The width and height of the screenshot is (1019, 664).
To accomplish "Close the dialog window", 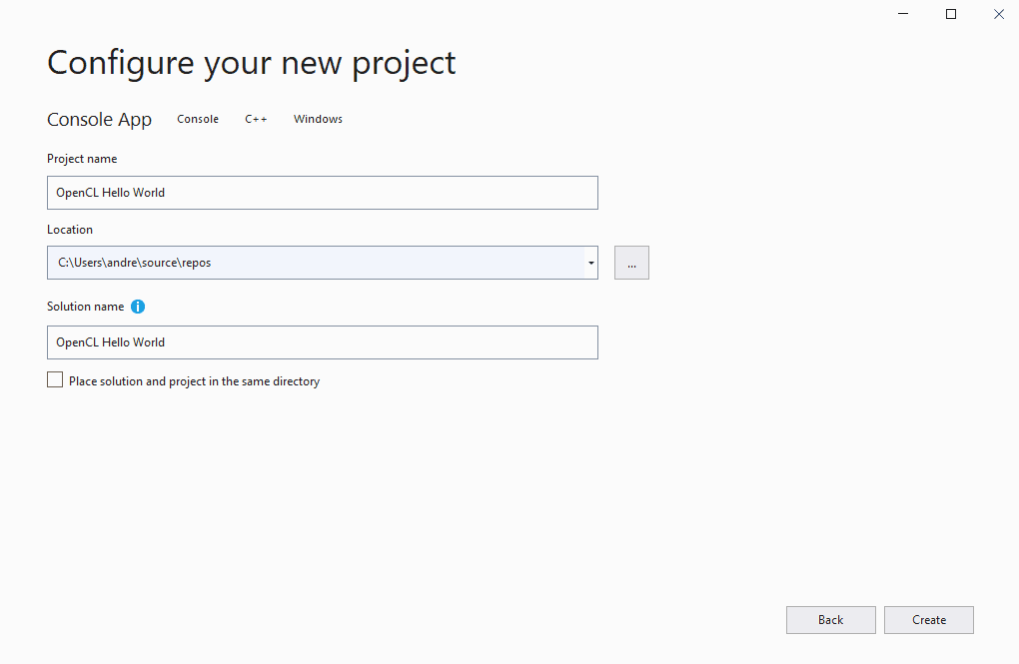I will click(x=999, y=14).
